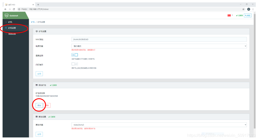Click the MAC地址 input field
Image resolution: width=258 pixels, height=140 pixels.
(159, 39)
